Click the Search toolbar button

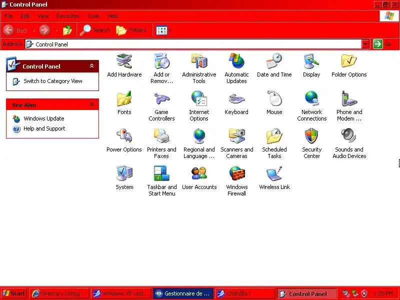point(94,30)
